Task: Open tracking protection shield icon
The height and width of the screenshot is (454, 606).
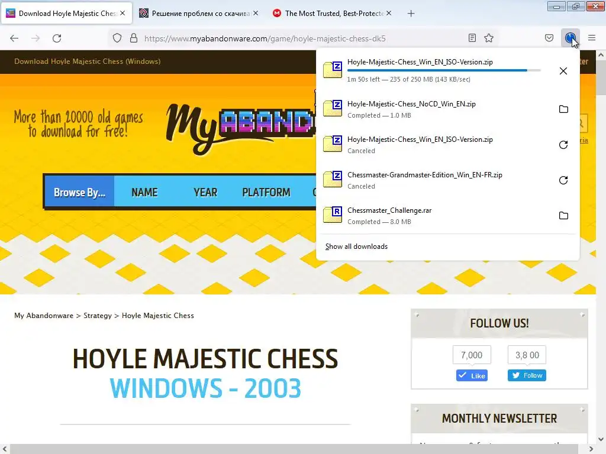Action: (x=117, y=38)
